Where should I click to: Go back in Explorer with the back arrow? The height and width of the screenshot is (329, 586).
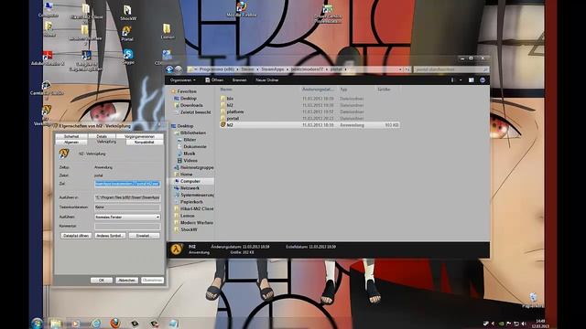(x=169, y=69)
